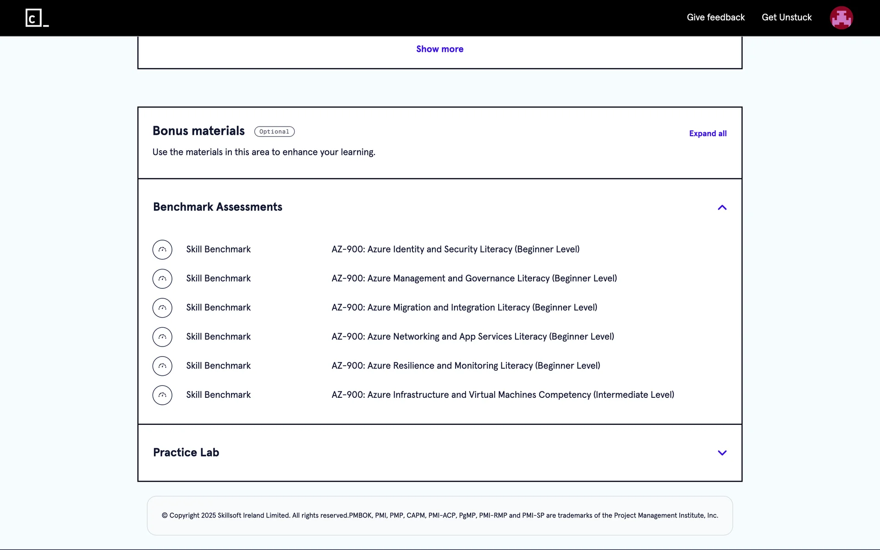Click gauge icon for Resilience and Monitoring benchmark

coord(162,366)
